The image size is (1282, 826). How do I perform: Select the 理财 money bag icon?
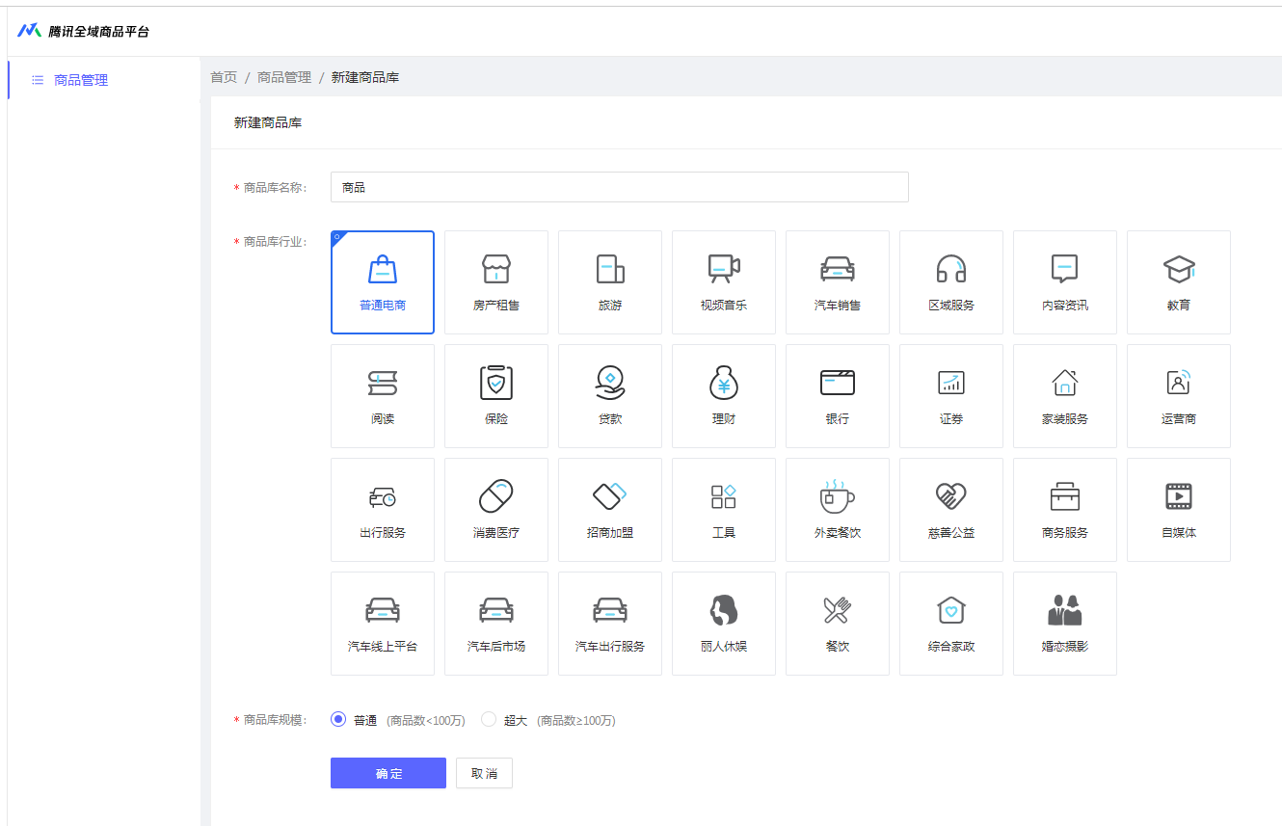724,383
